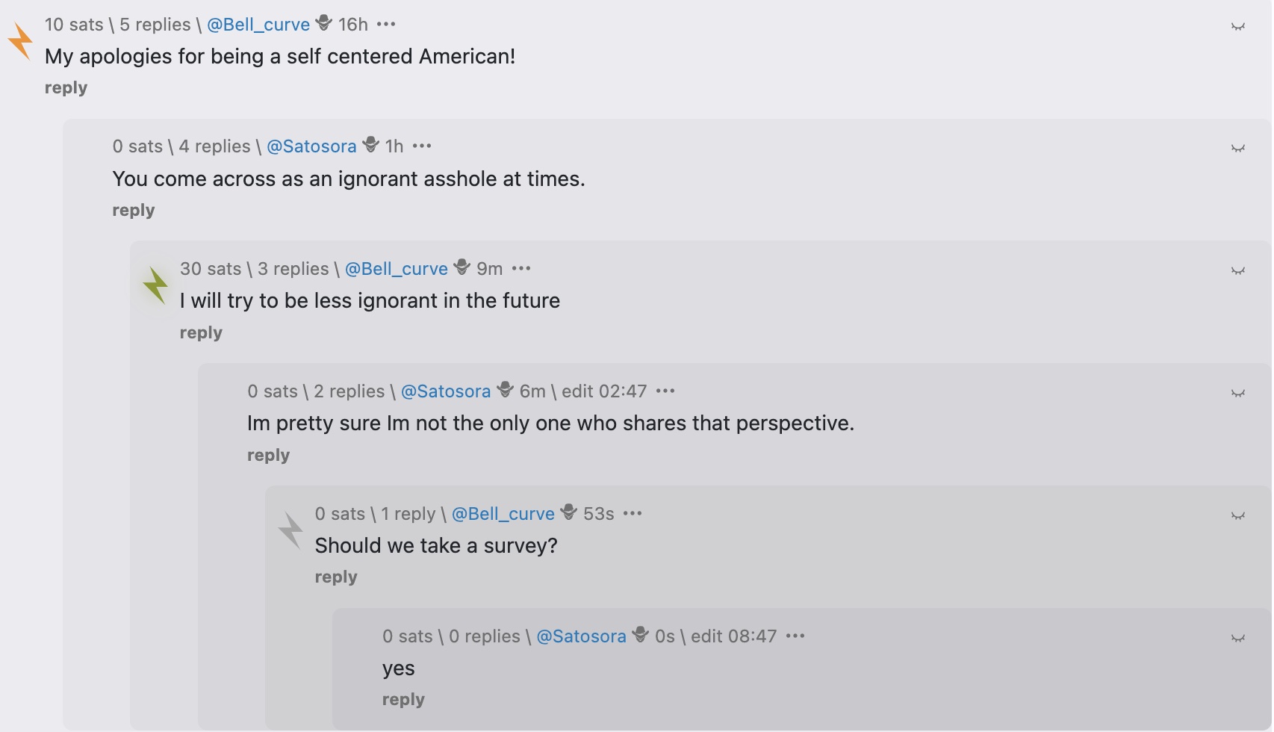Zap the "Should we take a survey?" comment

click(290, 530)
